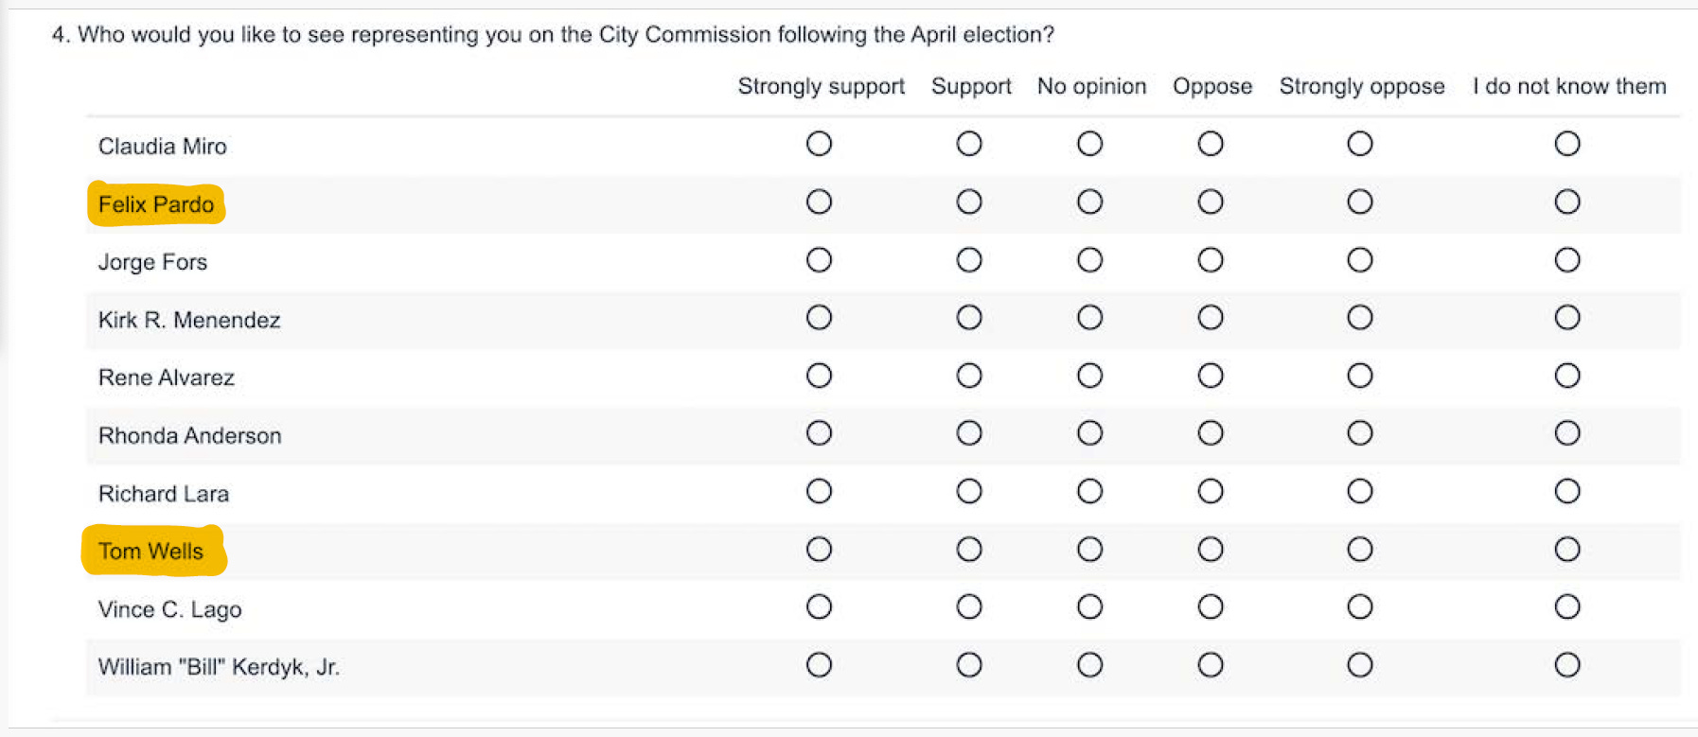
Task: Pick Strongly oppose for Claudia Miro
Action: click(1360, 144)
